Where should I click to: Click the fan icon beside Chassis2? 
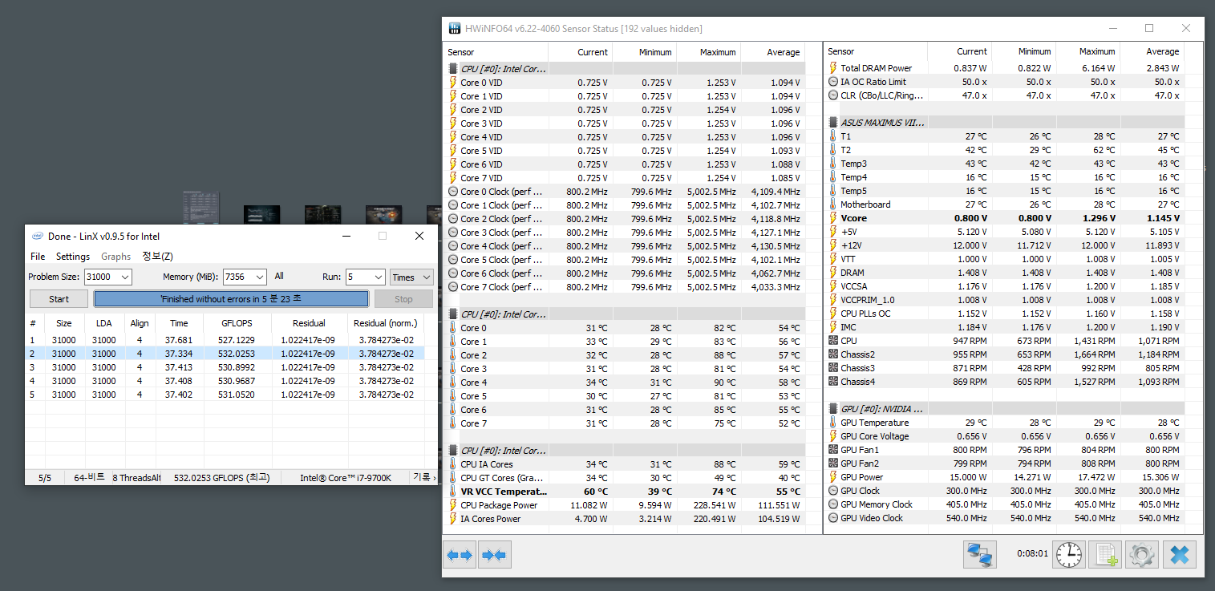[832, 354]
